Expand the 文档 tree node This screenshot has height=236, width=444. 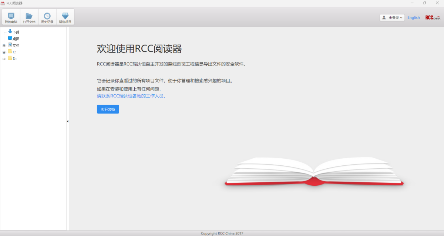pos(4,45)
